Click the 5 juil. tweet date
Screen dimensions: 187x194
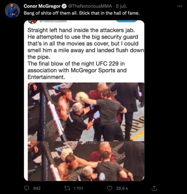tap(121, 6)
